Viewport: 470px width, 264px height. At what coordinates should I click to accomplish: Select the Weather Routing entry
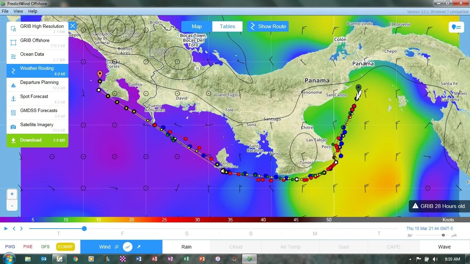[38, 71]
